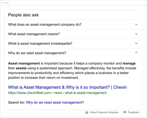
Task: Click question text "Why do we need asset management?"
Action: coord(37,53)
